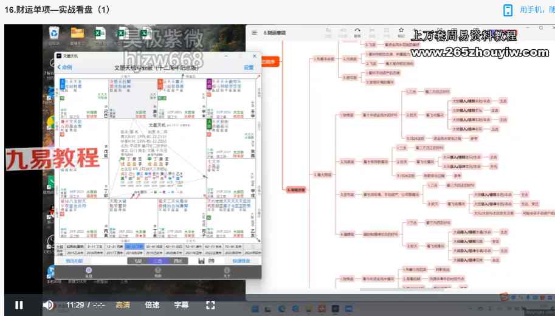Click the phone icon for mobile viewing

coord(508,10)
